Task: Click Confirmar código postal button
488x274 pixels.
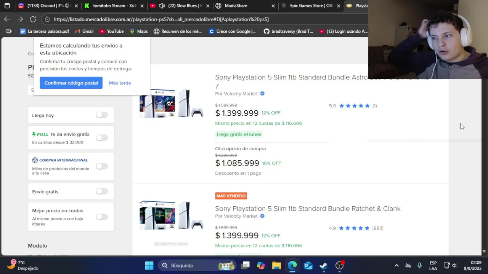Action: click(71, 83)
